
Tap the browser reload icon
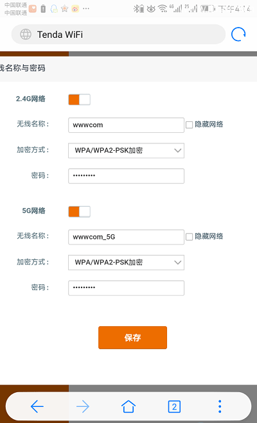[238, 34]
